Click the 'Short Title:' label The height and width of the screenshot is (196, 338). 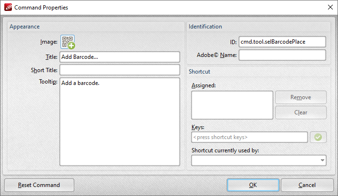(x=44, y=70)
